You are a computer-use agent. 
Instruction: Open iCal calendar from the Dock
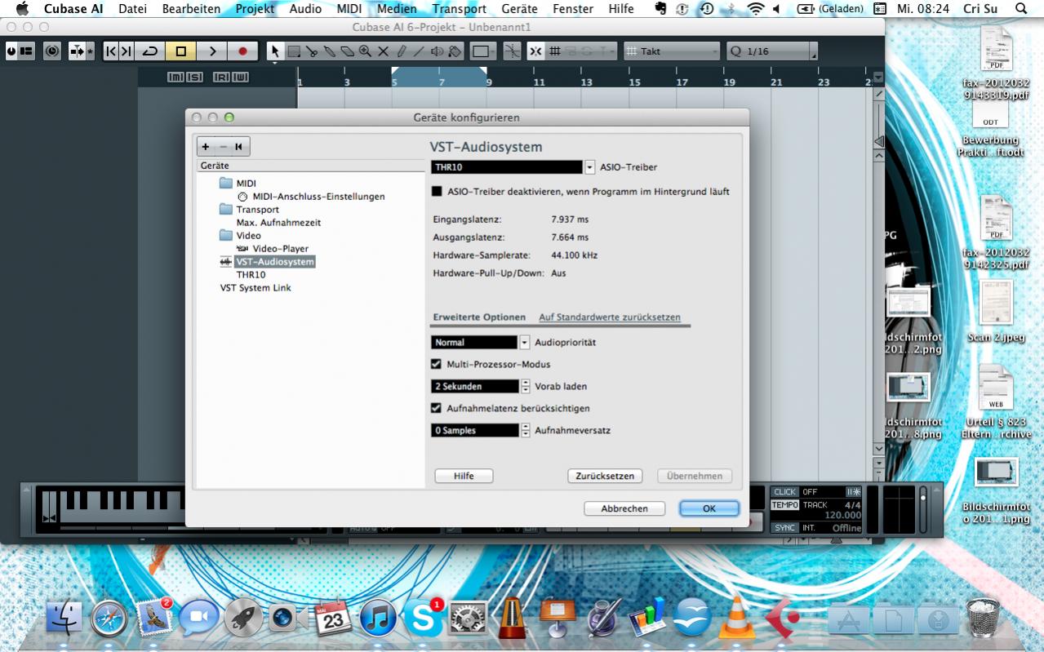[333, 618]
